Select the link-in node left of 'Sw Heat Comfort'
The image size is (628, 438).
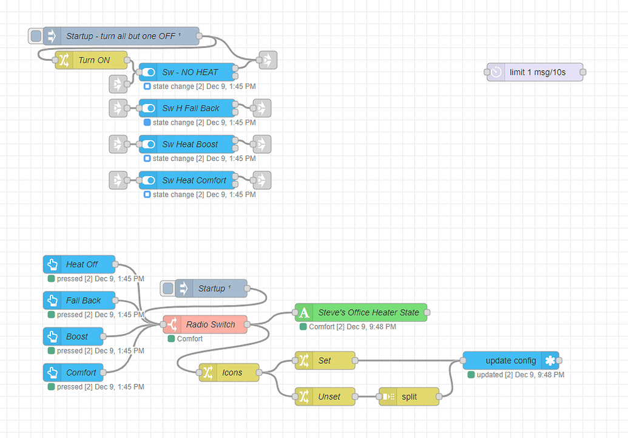118,180
